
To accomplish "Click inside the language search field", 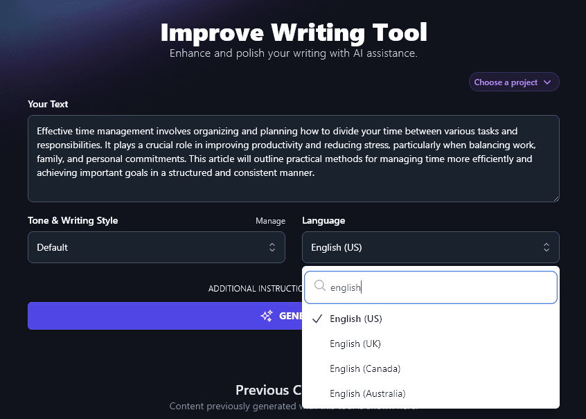I will 429,286.
